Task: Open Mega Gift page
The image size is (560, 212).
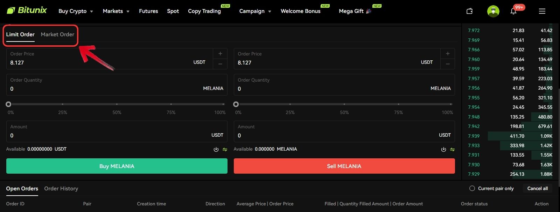Action: pos(355,11)
